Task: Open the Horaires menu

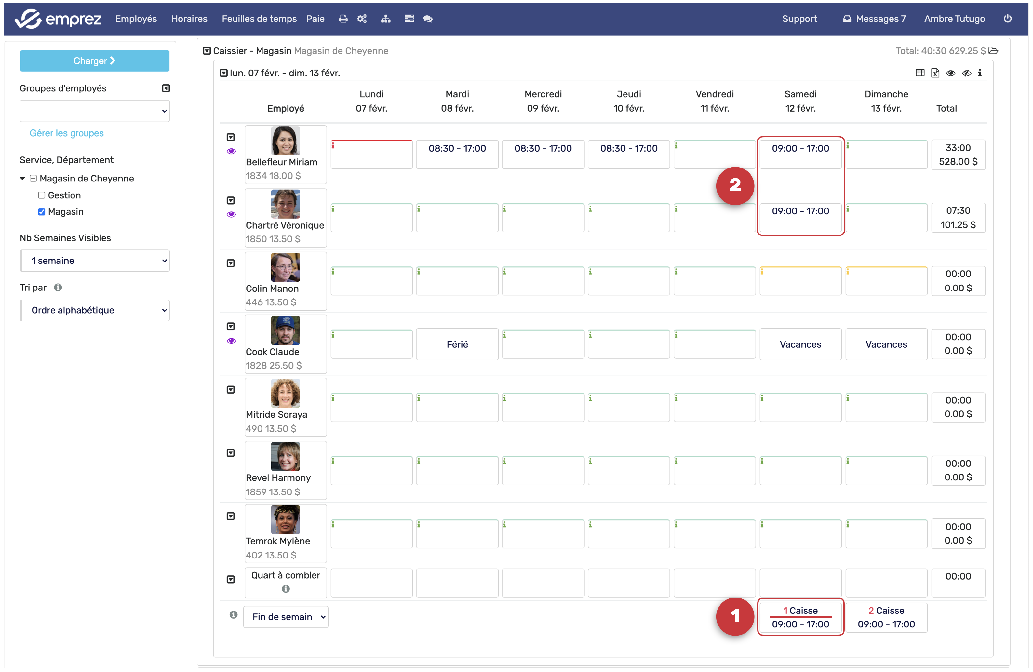Action: (x=189, y=19)
